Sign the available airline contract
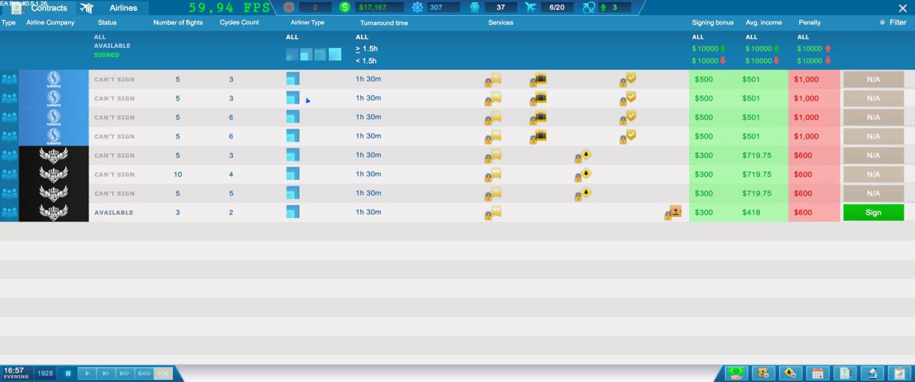The image size is (915, 382). click(x=873, y=212)
